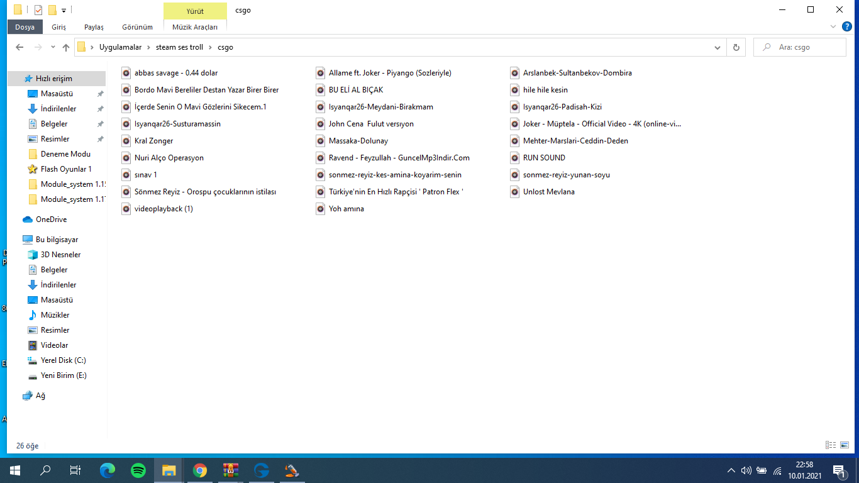Click the New folder icon in the title bar
Screen dimensions: 859x483
pyautogui.click(x=52, y=10)
